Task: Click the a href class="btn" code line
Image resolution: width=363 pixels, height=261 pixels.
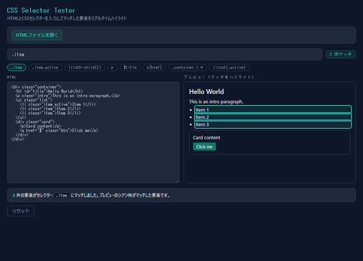Action: click(59, 130)
